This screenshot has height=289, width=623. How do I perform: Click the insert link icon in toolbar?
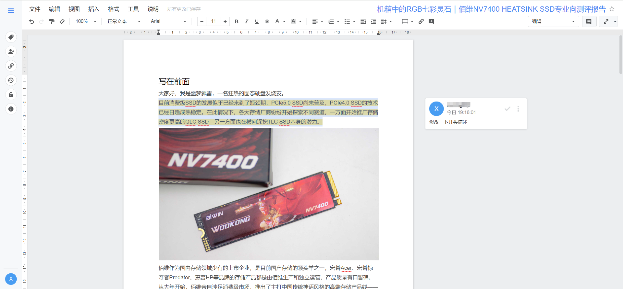(x=421, y=21)
